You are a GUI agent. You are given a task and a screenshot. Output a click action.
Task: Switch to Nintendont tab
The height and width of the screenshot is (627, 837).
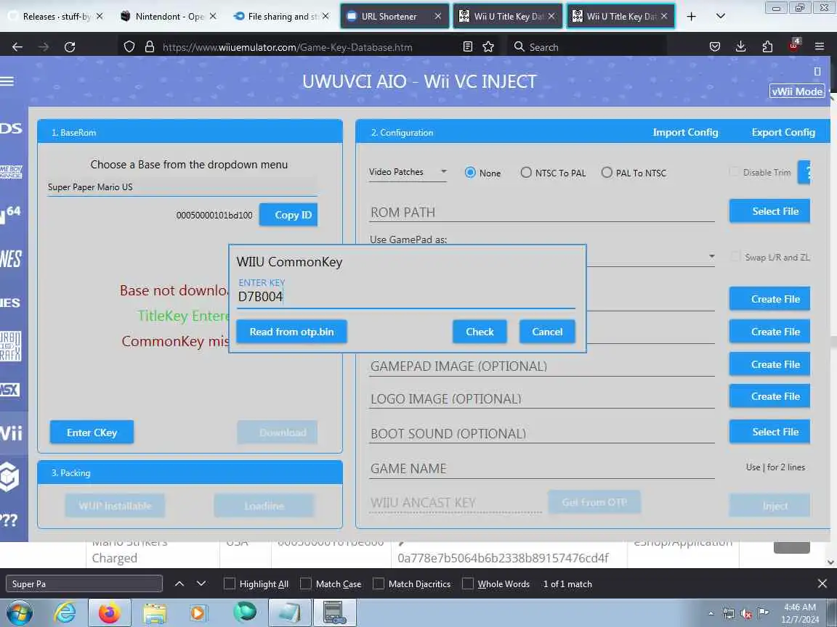tap(168, 17)
